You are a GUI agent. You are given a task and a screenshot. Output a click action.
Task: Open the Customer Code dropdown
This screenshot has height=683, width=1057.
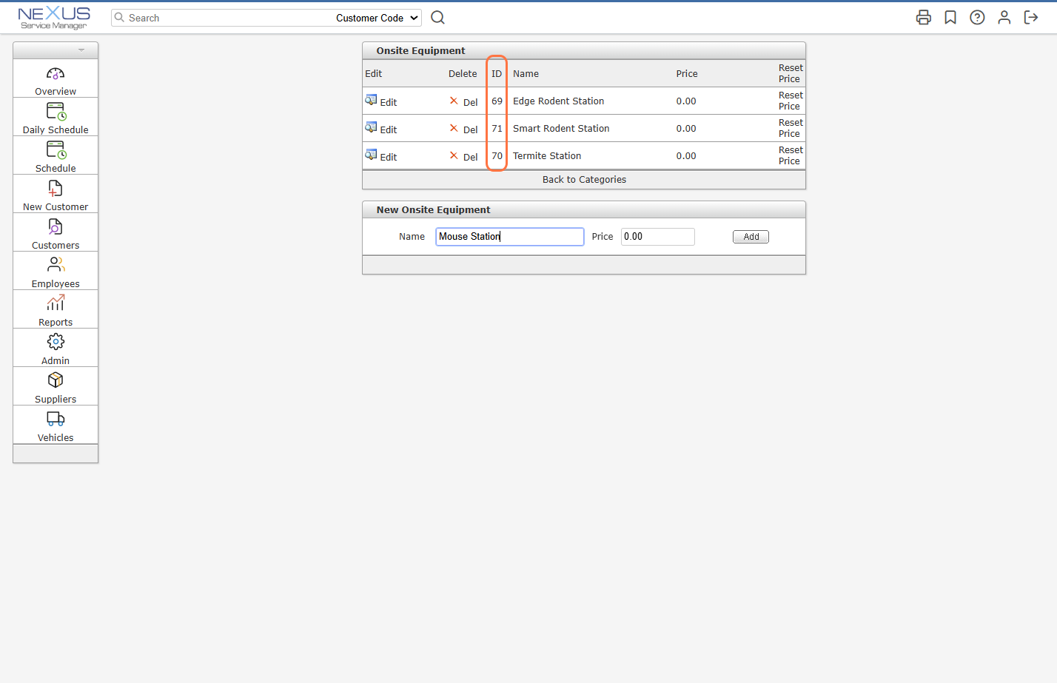pyautogui.click(x=377, y=18)
